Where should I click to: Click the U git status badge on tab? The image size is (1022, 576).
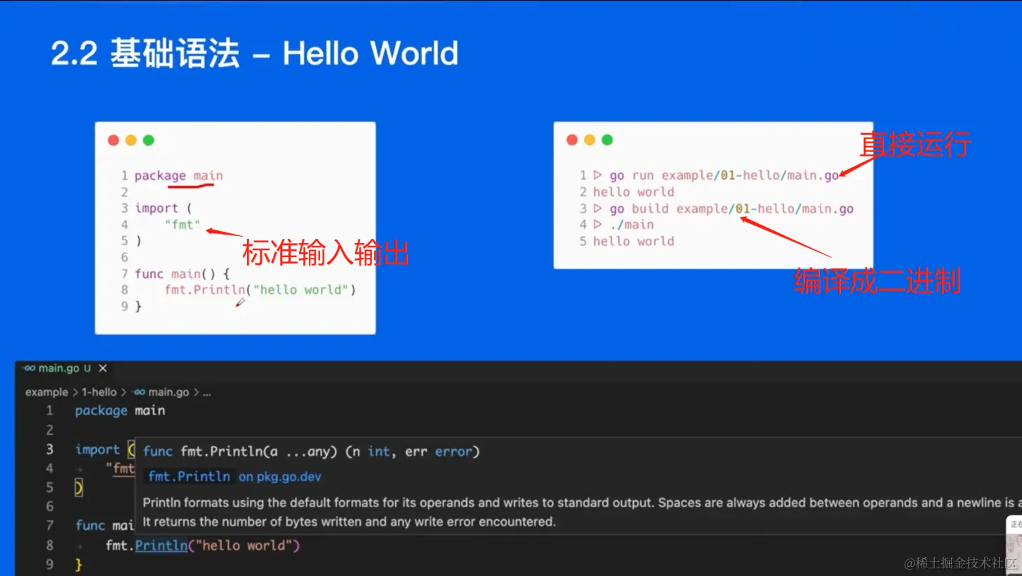tap(88, 368)
